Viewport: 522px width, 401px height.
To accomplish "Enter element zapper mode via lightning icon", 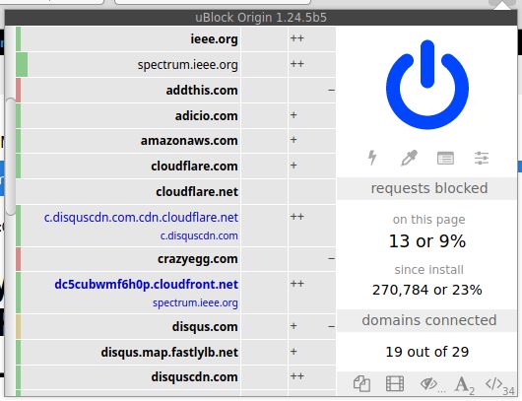I will pyautogui.click(x=372, y=158).
